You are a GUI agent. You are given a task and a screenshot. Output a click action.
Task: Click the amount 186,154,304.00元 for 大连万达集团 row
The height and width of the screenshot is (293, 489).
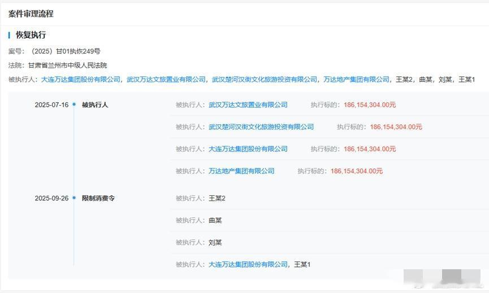(x=370, y=149)
